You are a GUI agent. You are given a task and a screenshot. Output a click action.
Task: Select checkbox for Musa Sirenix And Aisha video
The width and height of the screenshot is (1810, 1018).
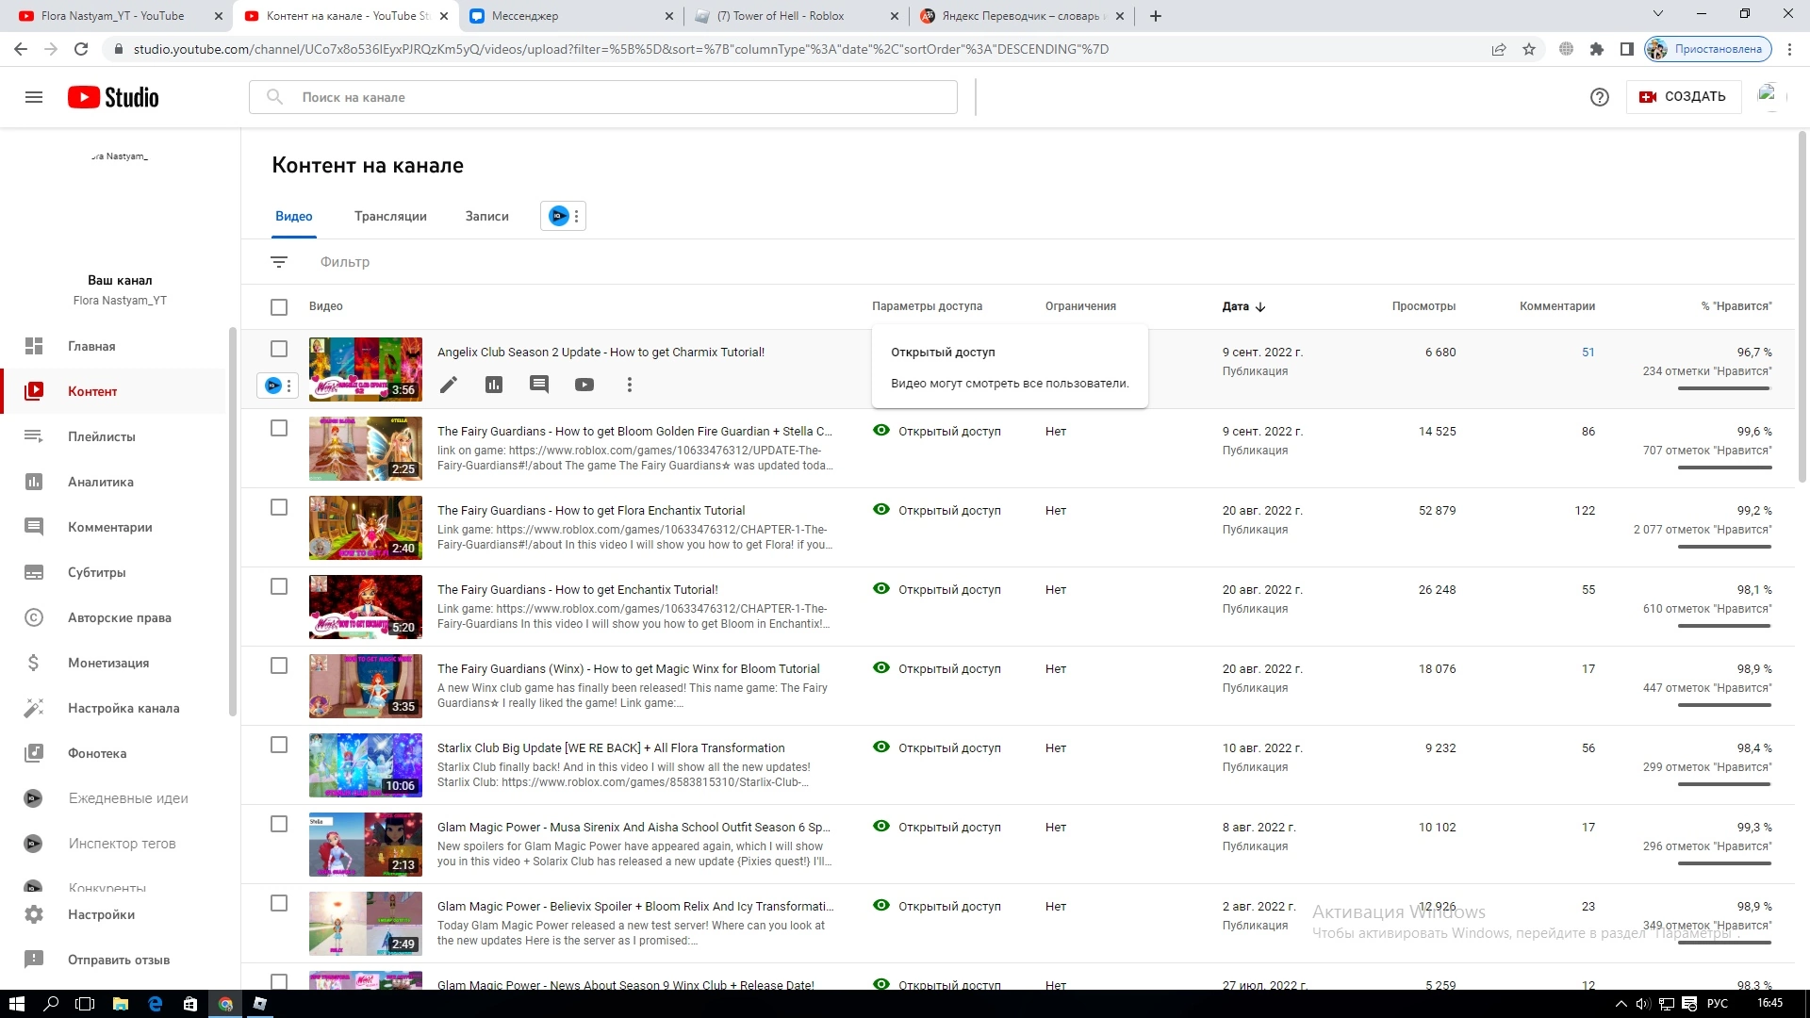[279, 824]
